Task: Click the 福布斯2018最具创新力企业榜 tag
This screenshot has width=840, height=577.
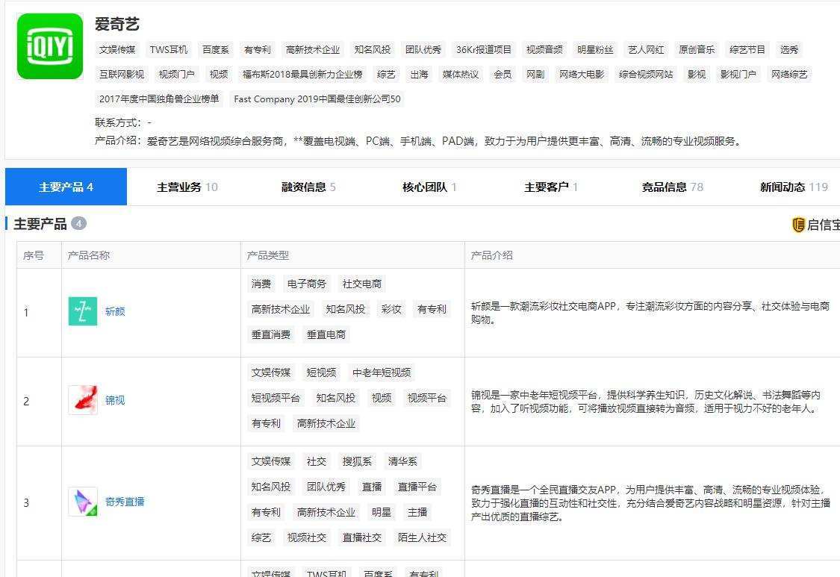Action: pyautogui.click(x=302, y=75)
